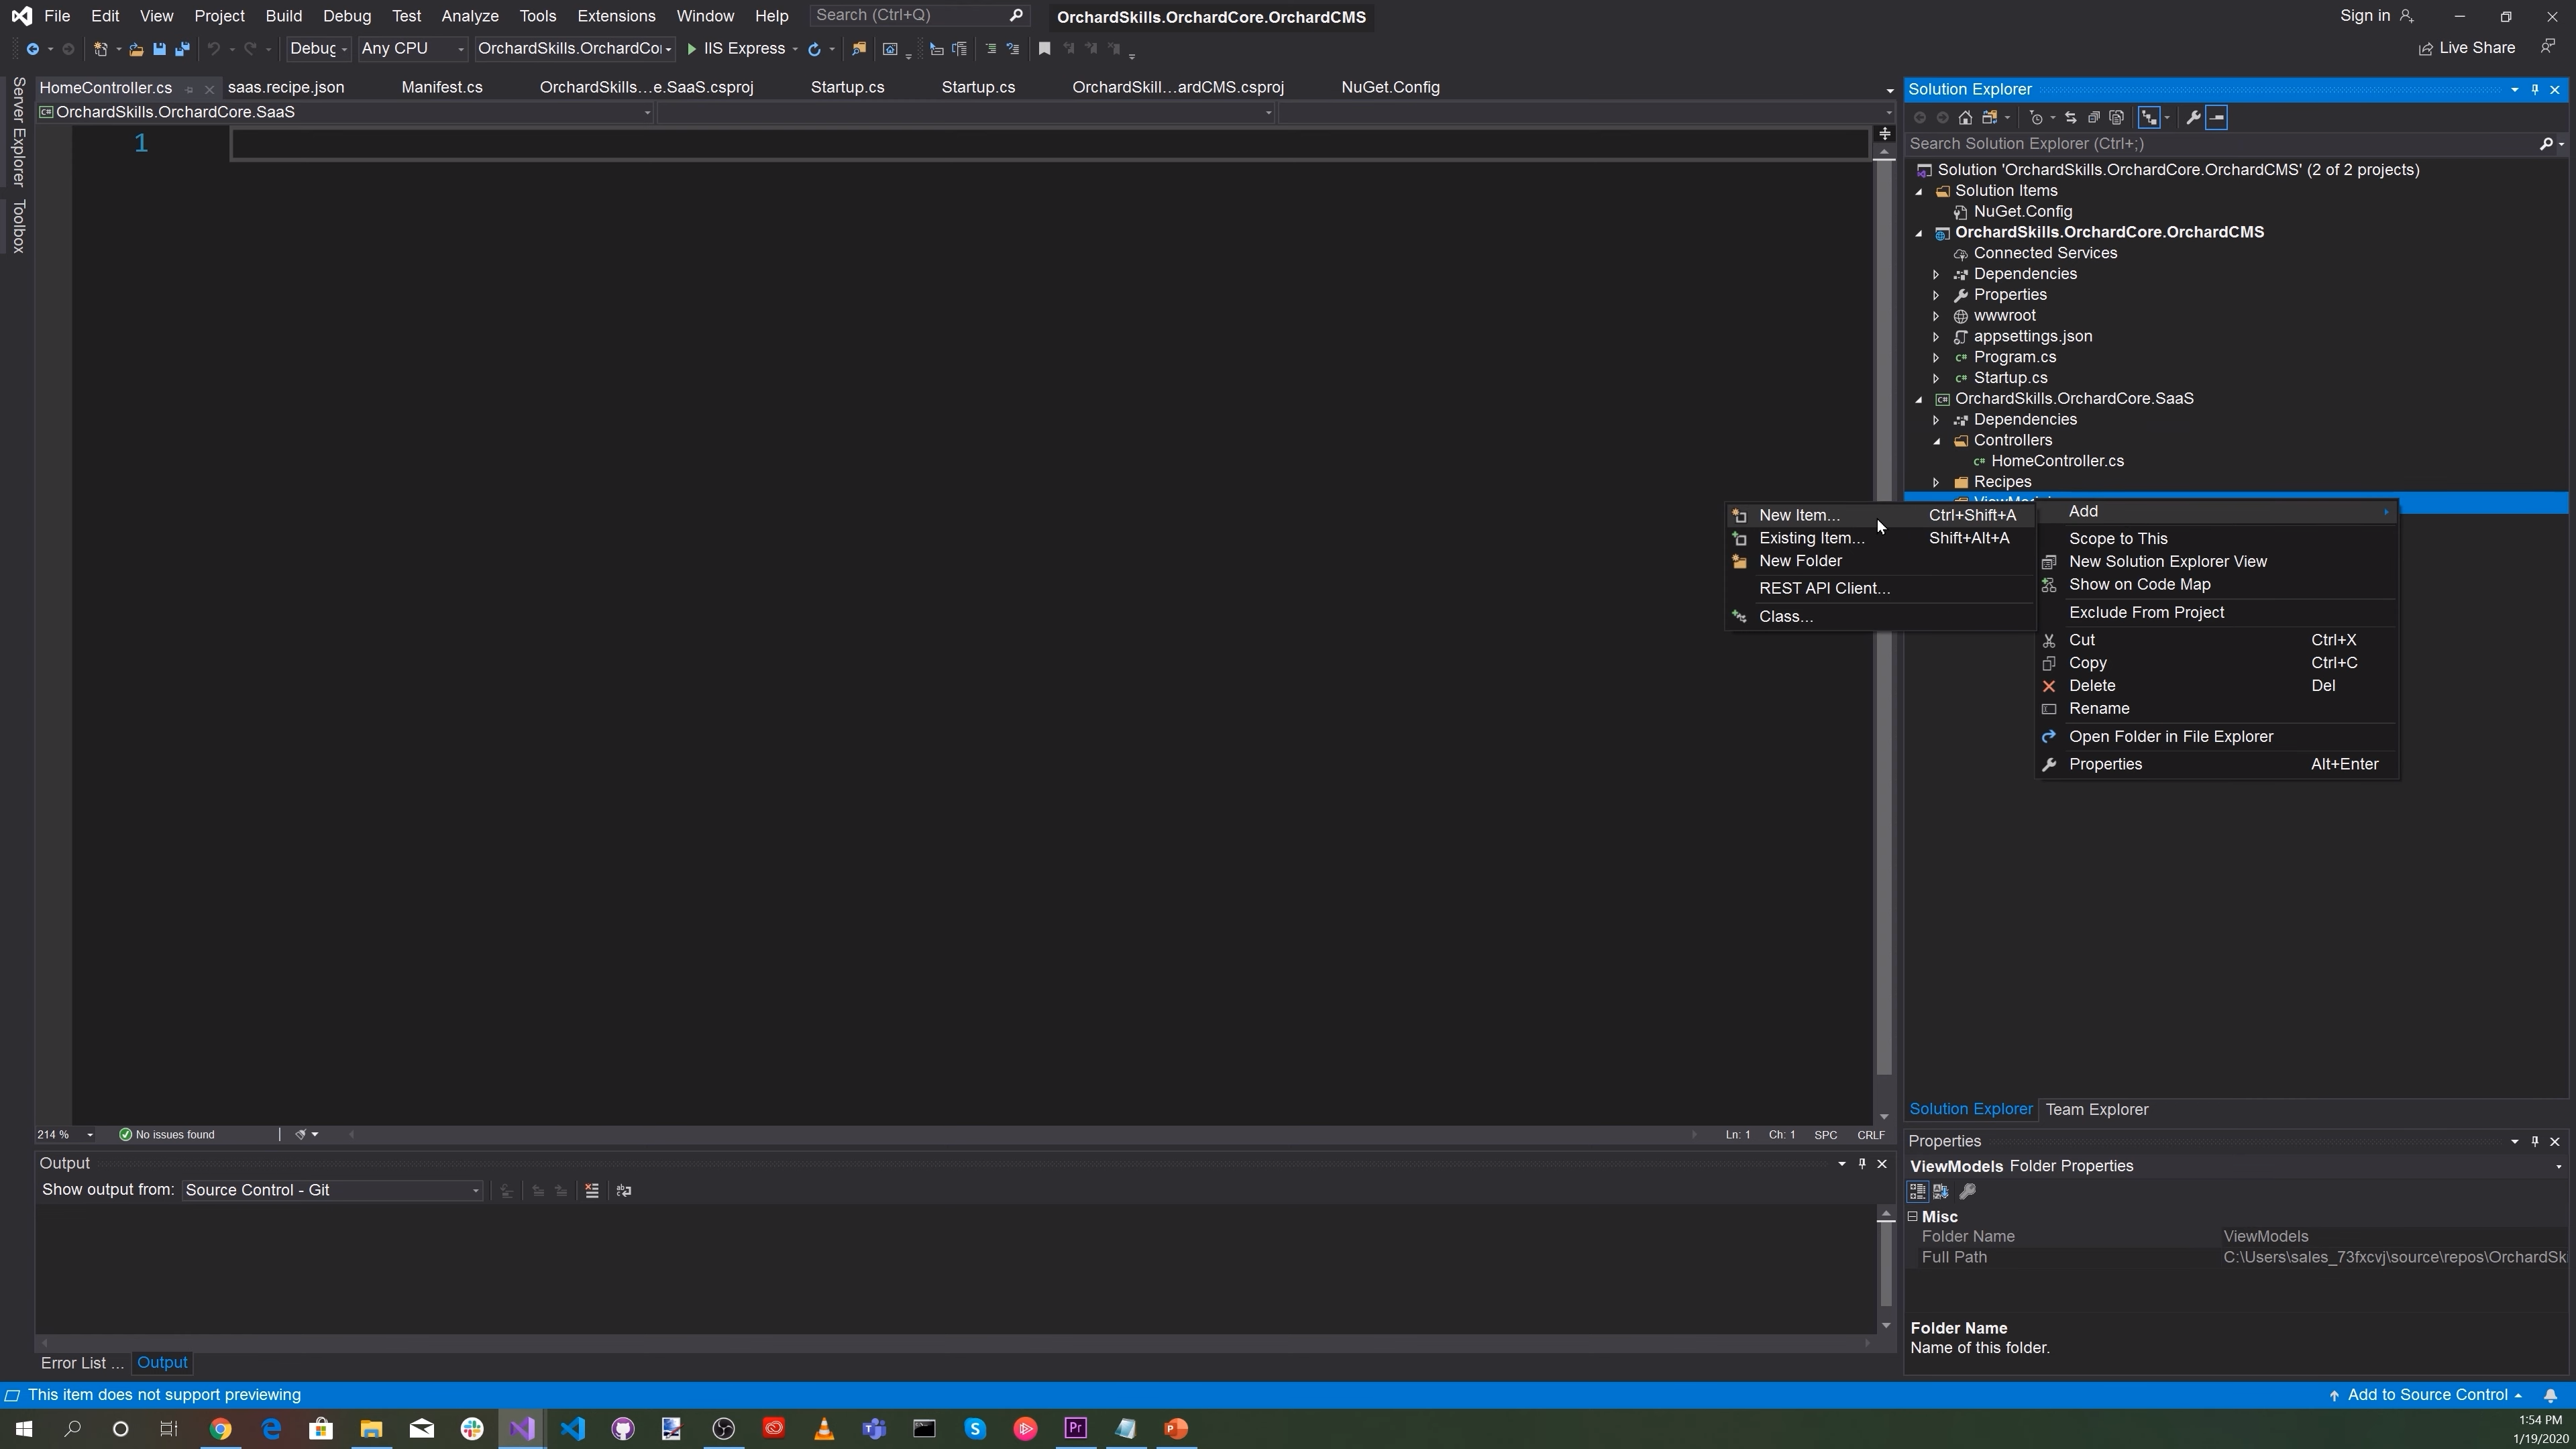Click the Show All Files icon
Image resolution: width=2576 pixels, height=1449 pixels.
coord(2116,118)
